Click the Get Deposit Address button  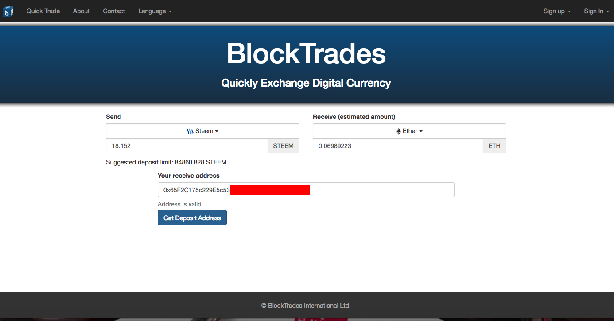192,218
